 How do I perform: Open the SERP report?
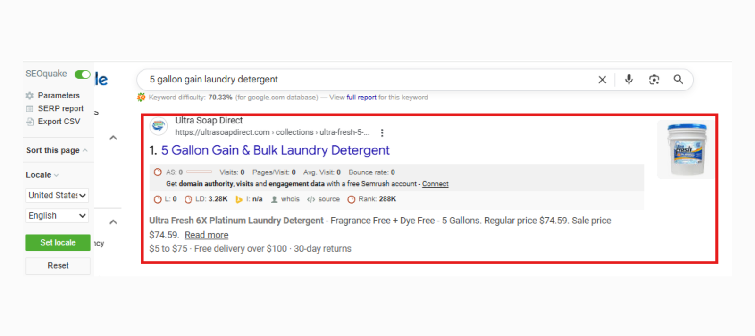60,108
